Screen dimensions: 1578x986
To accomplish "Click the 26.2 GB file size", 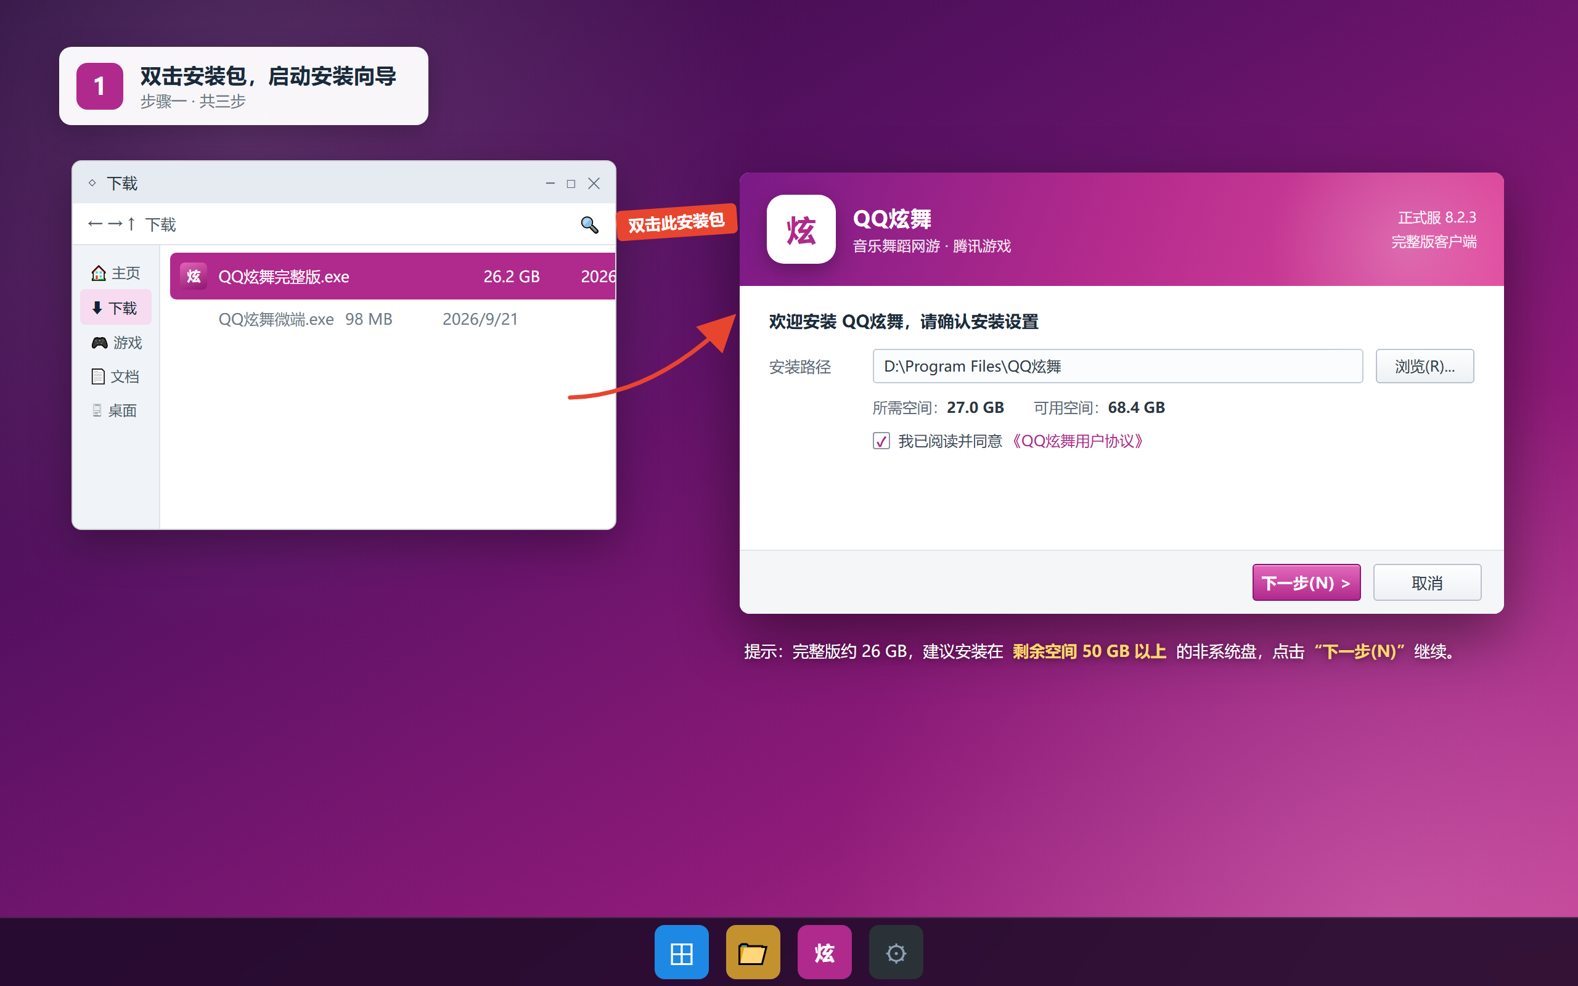I will tap(511, 277).
